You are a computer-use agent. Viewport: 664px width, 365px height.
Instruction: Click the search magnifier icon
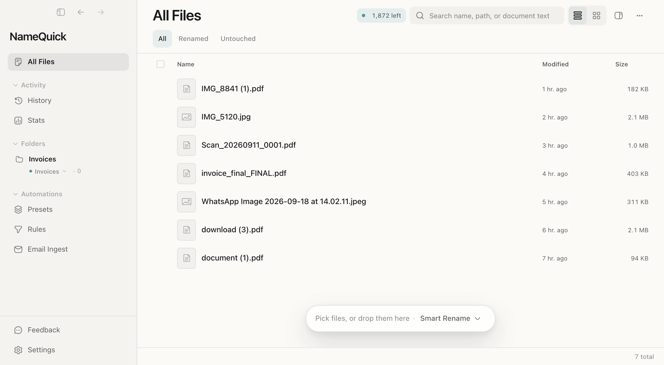click(420, 15)
